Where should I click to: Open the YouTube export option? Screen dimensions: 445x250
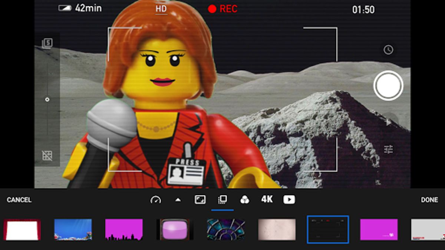point(289,200)
